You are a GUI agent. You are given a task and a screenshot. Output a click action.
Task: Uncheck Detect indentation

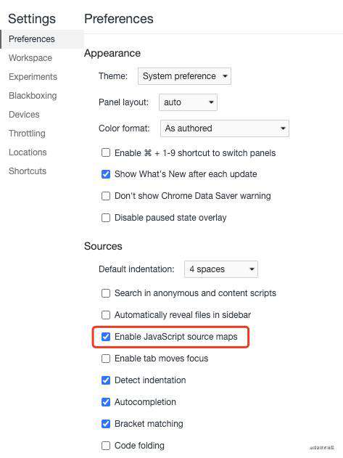[106, 380]
